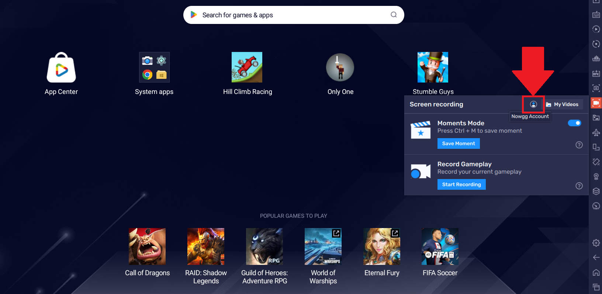Open FIFA Soccer game thumbnail
The image size is (602, 294).
click(x=440, y=246)
